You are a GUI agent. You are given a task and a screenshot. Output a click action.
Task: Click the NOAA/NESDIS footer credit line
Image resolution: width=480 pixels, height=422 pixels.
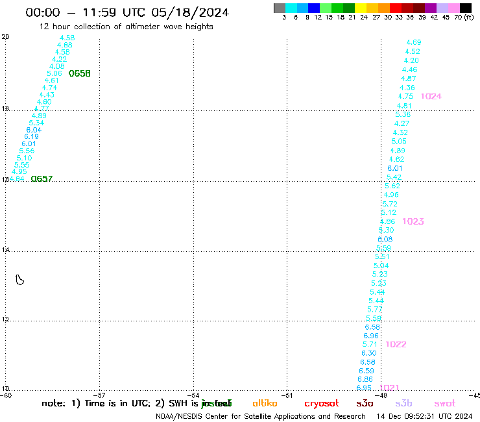point(261,417)
